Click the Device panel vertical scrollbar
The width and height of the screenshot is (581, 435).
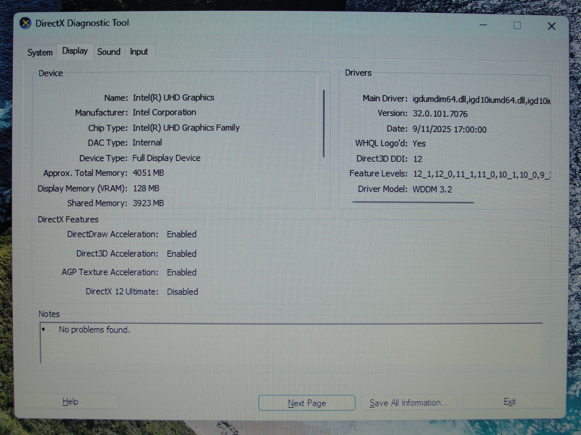point(324,124)
